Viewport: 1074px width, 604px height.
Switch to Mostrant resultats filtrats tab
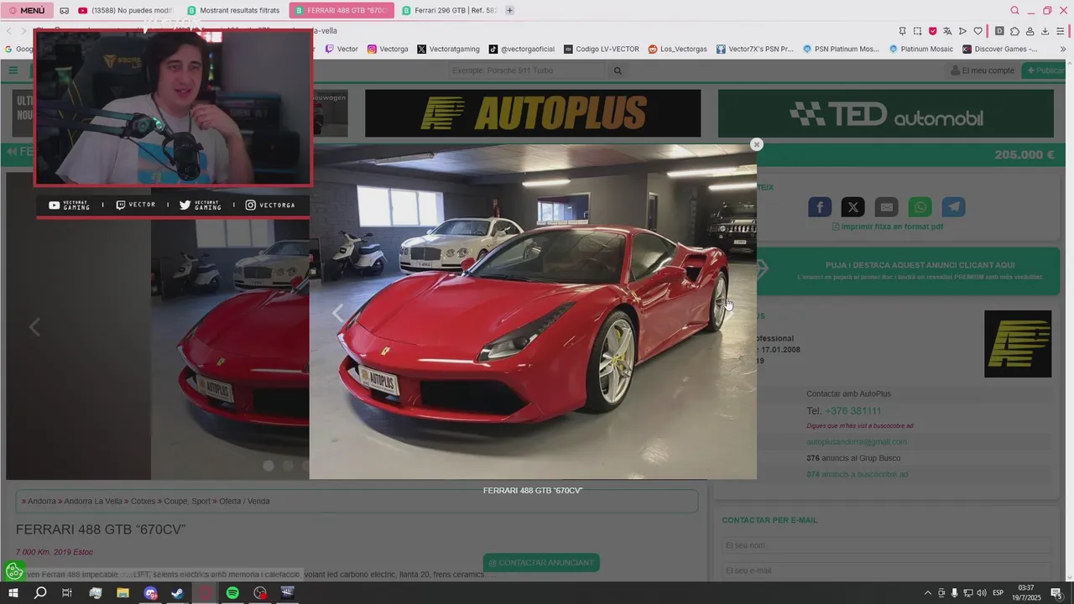(x=233, y=10)
